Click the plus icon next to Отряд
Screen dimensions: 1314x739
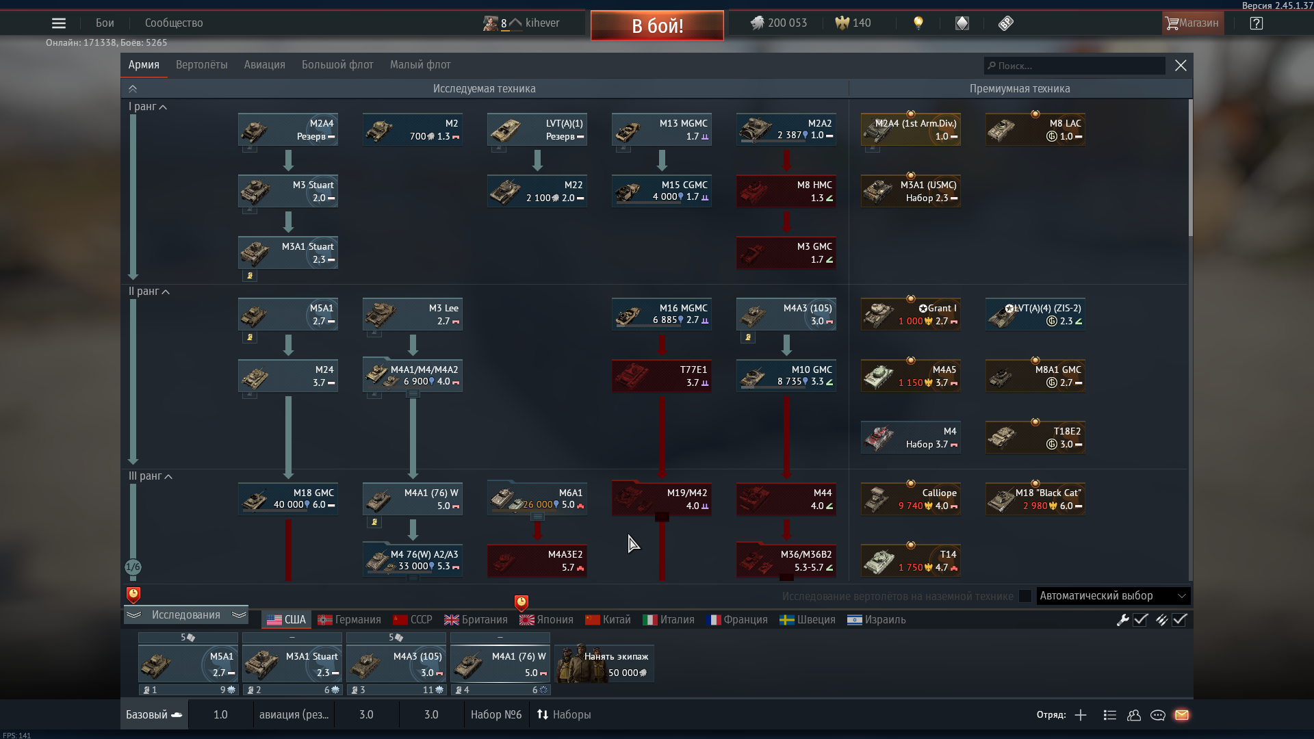[1081, 715]
